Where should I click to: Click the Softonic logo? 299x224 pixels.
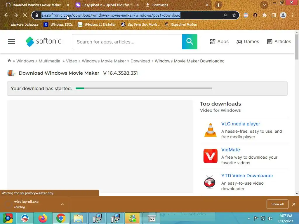click(44, 41)
